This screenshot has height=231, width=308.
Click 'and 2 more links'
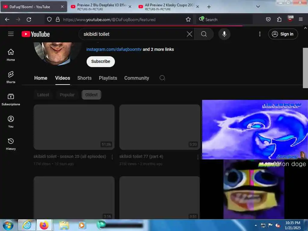(x=158, y=49)
